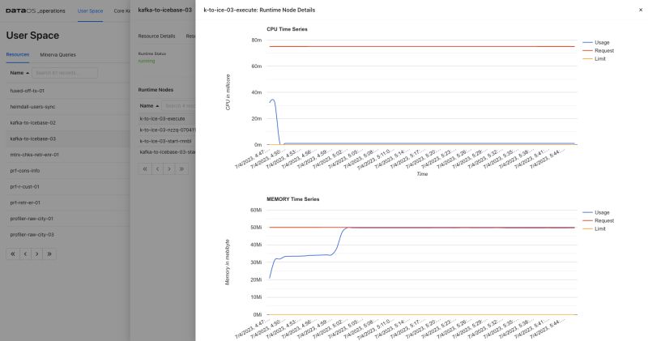The image size is (648, 341).
Task: Toggle Request series in CPU chart legend
Action: click(x=598, y=50)
